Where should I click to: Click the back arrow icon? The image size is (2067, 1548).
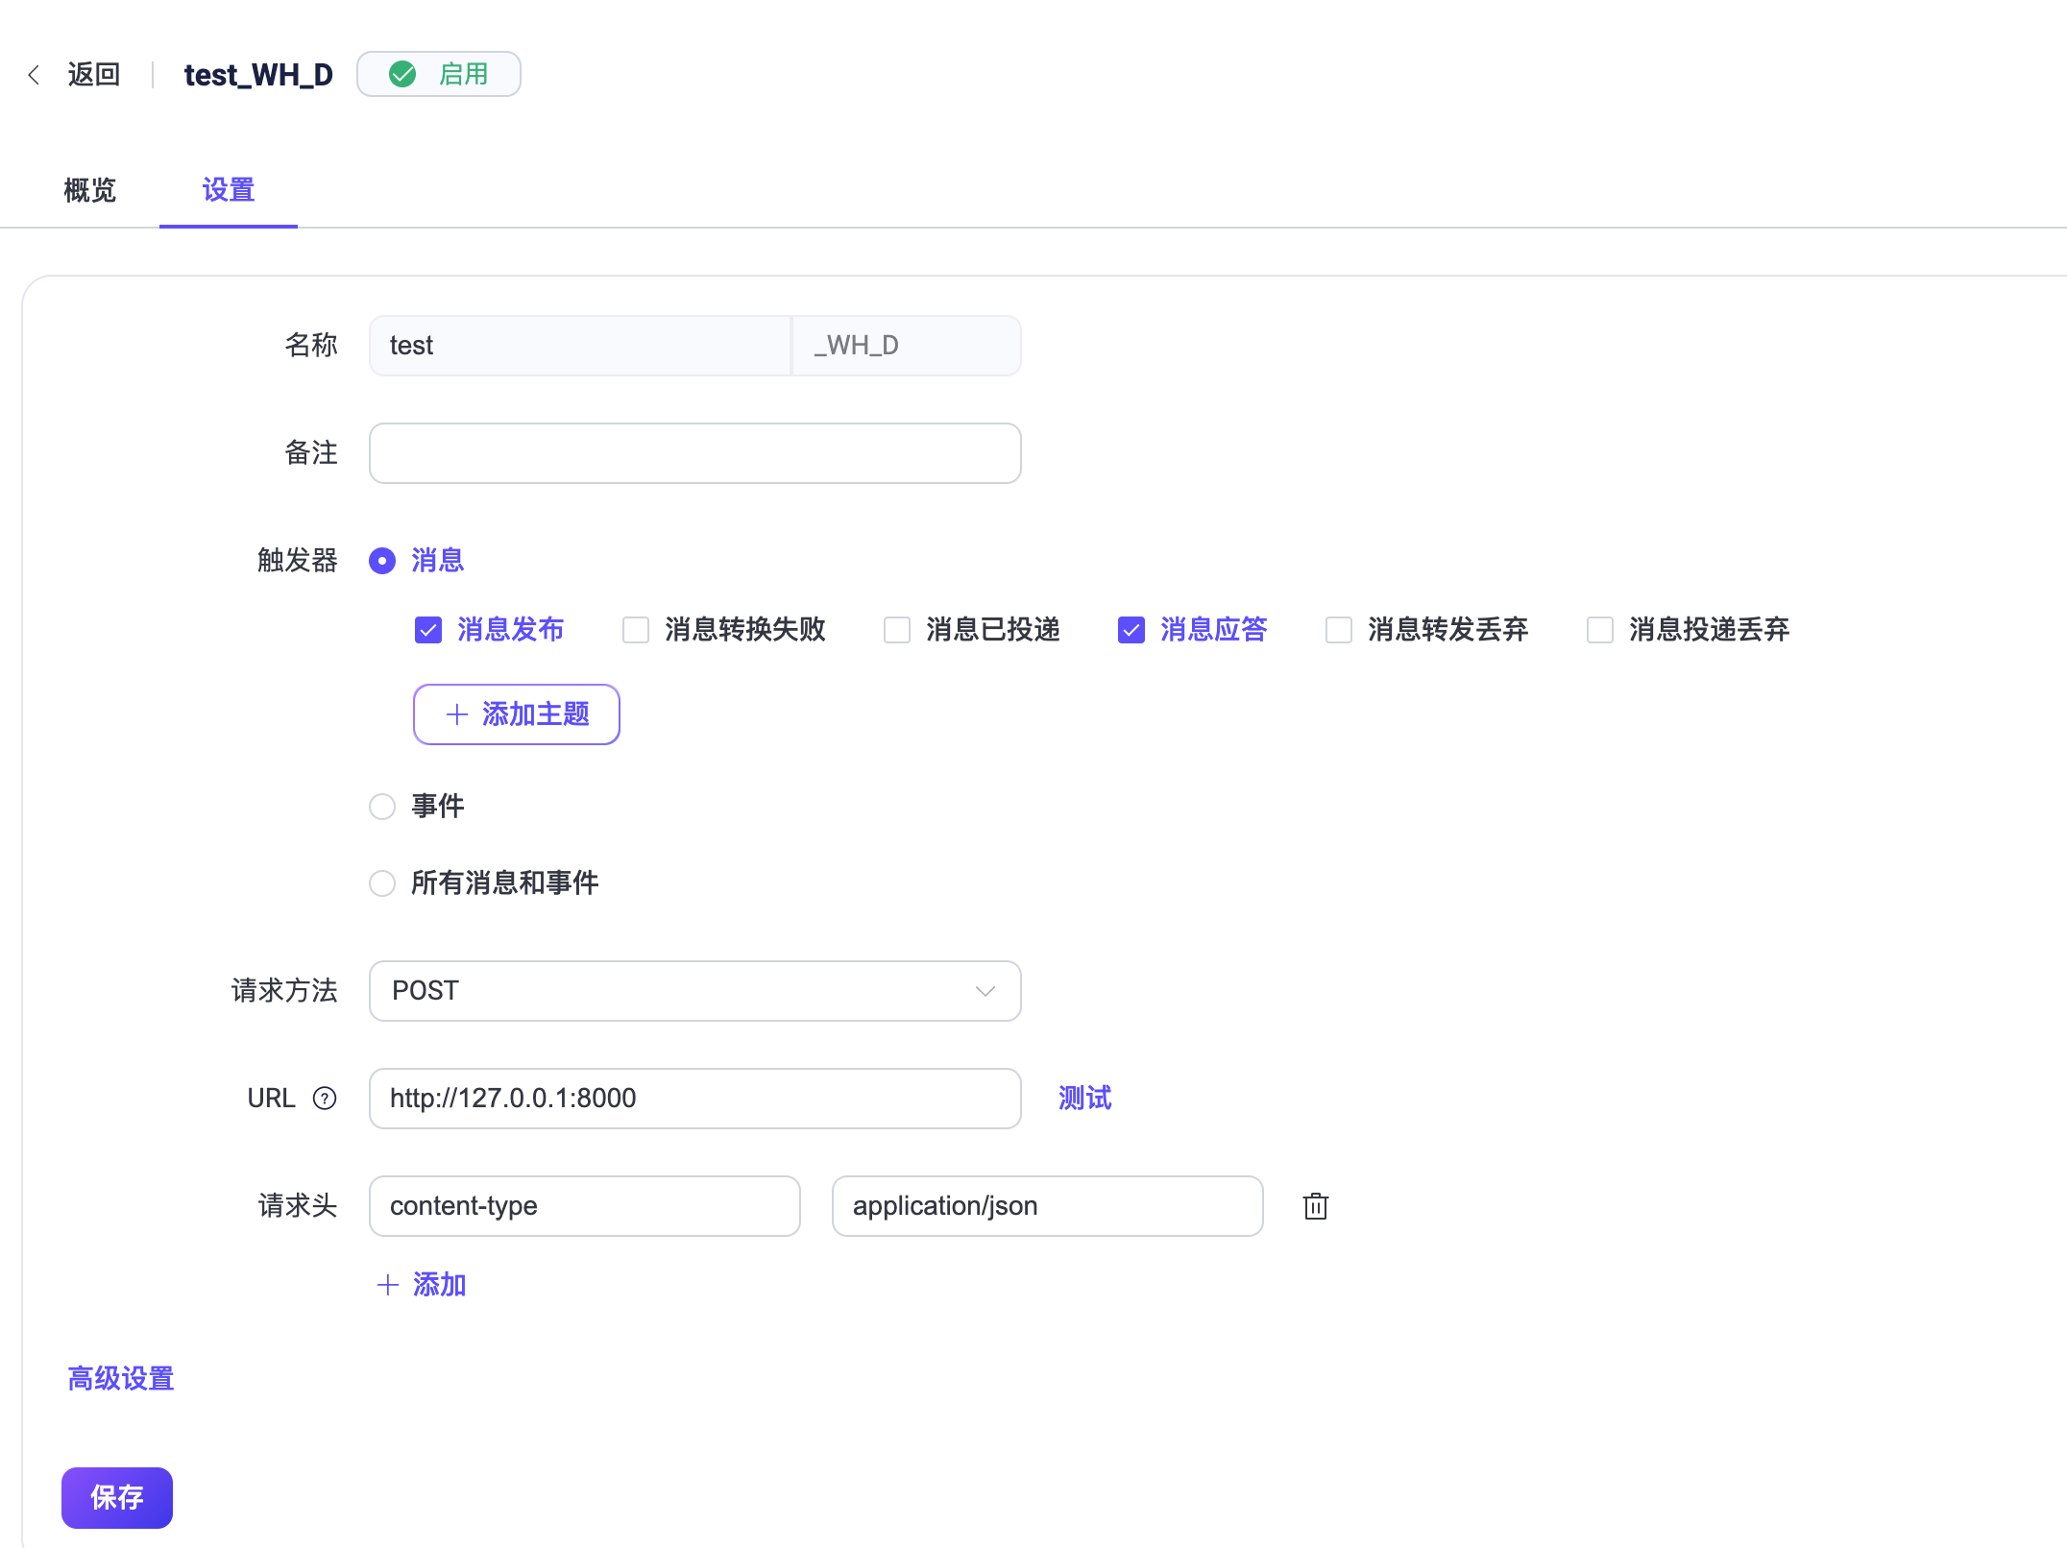point(34,75)
